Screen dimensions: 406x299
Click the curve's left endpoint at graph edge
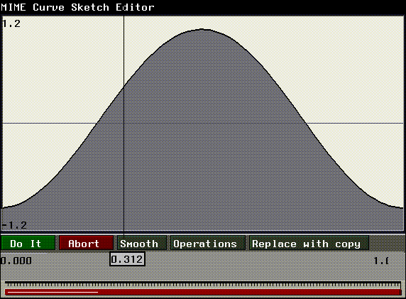pos(3,208)
